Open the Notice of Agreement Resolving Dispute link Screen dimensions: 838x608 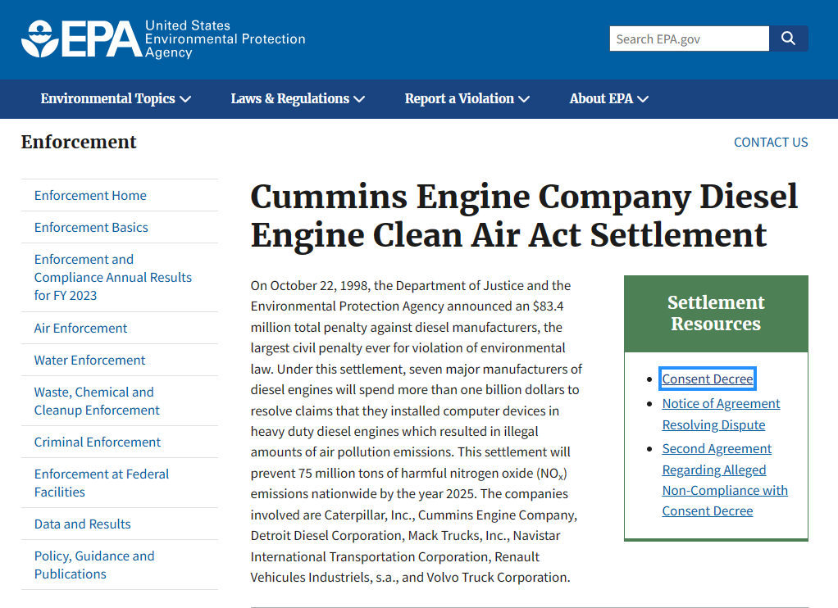[721, 414]
